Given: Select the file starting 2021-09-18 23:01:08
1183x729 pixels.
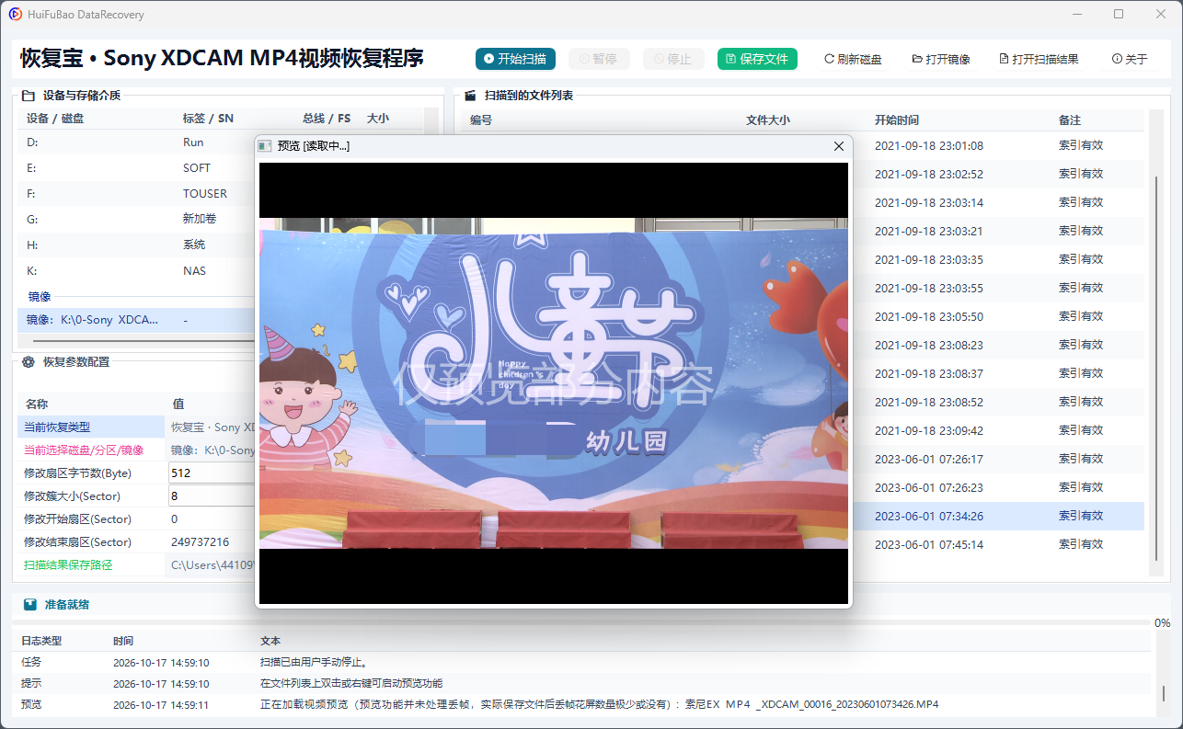Looking at the screenshot, I should pyautogui.click(x=999, y=145).
